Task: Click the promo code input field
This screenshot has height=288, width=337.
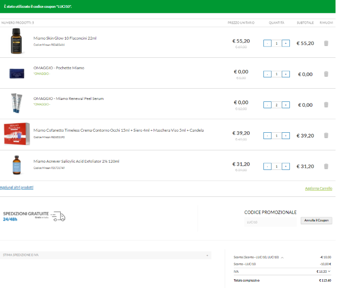Action: 271,221
